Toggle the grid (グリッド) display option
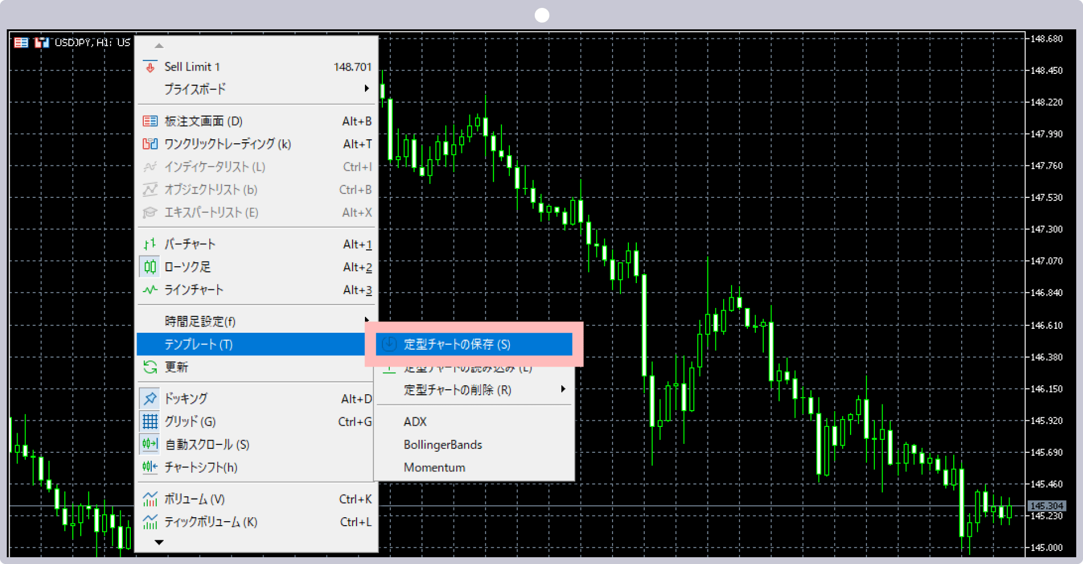The height and width of the screenshot is (564, 1083). pos(150,421)
